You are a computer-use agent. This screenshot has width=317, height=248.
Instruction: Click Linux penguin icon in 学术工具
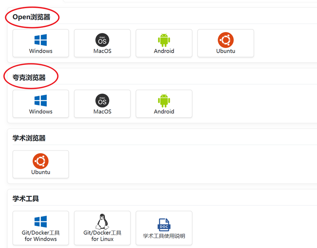point(102,221)
